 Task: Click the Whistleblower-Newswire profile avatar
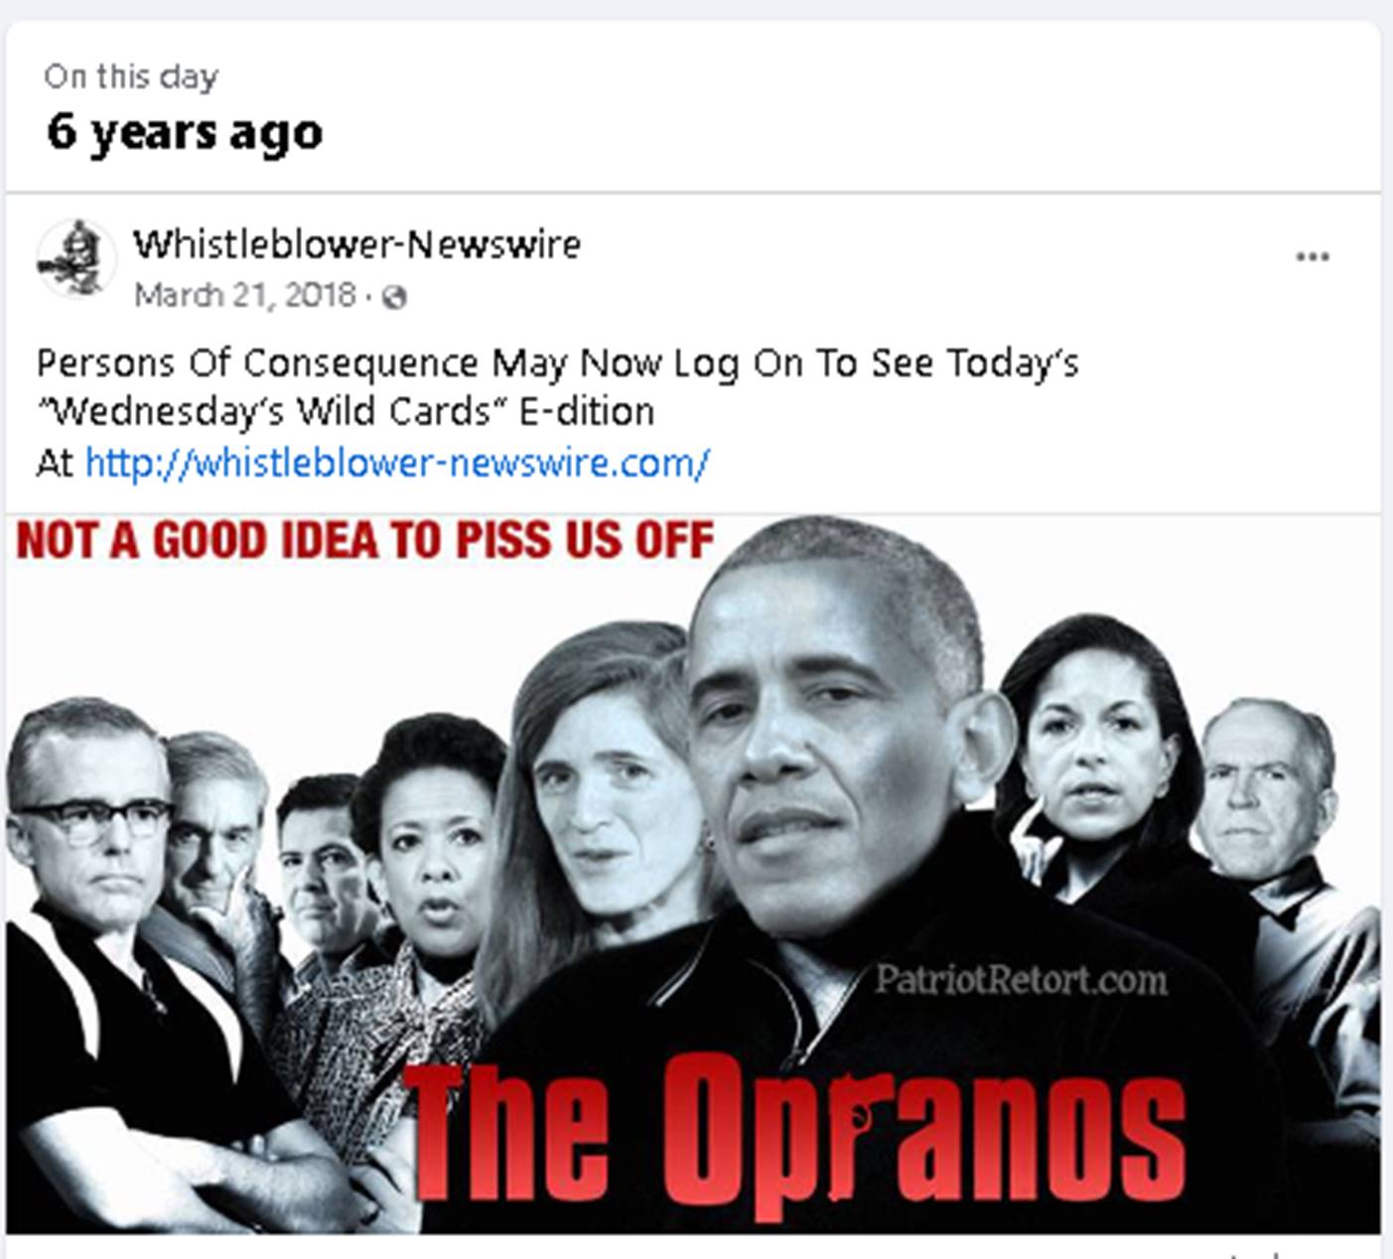[75, 259]
